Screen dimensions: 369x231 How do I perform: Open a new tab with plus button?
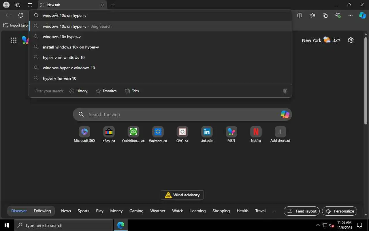[113, 5]
